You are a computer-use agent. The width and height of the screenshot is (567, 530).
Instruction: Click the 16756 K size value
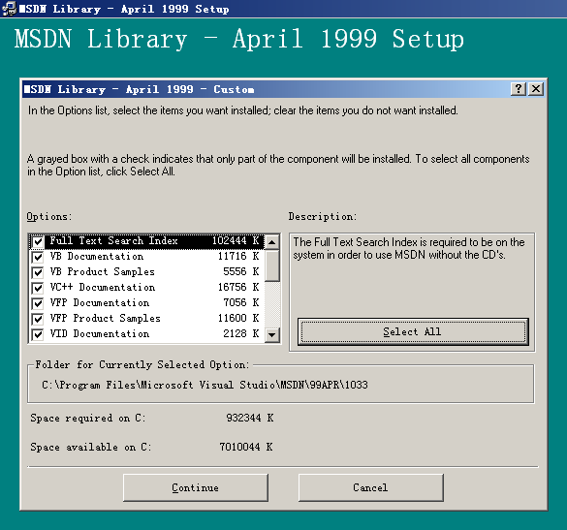(x=238, y=288)
